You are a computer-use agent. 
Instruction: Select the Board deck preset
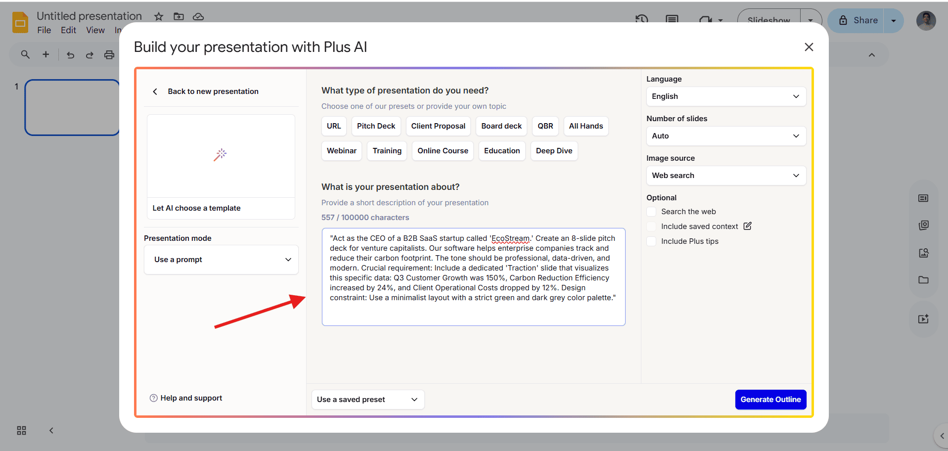[501, 126]
